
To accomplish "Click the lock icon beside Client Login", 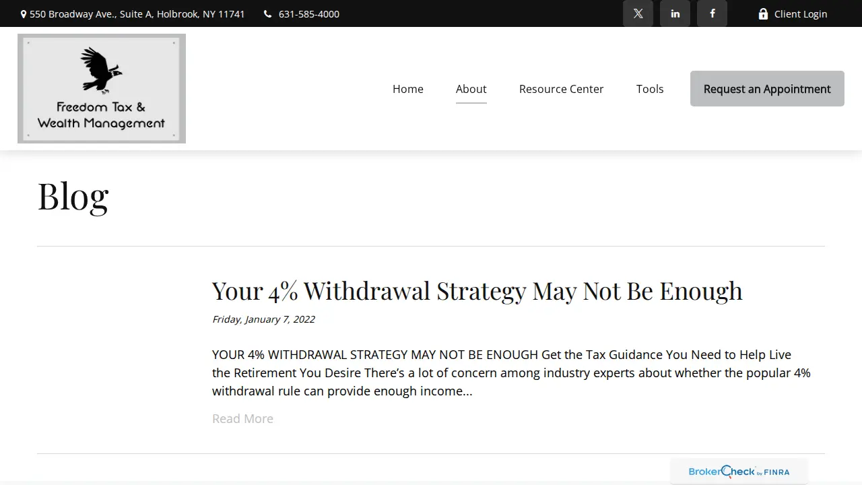I will (x=763, y=13).
